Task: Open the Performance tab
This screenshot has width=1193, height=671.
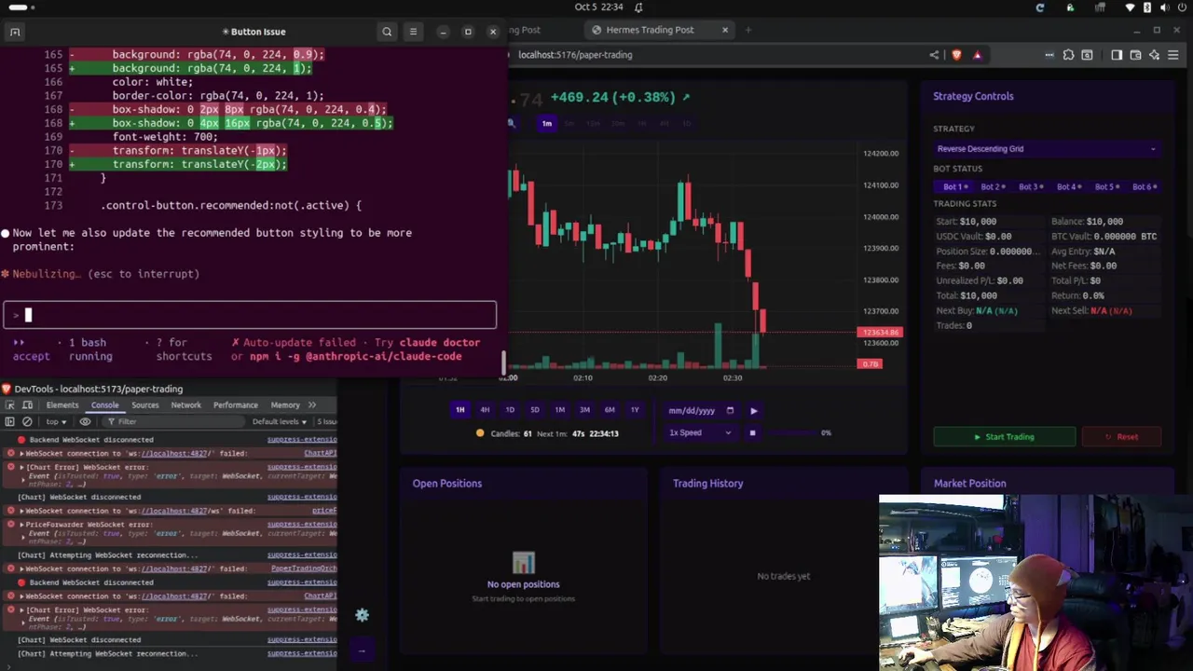Action: click(x=235, y=405)
